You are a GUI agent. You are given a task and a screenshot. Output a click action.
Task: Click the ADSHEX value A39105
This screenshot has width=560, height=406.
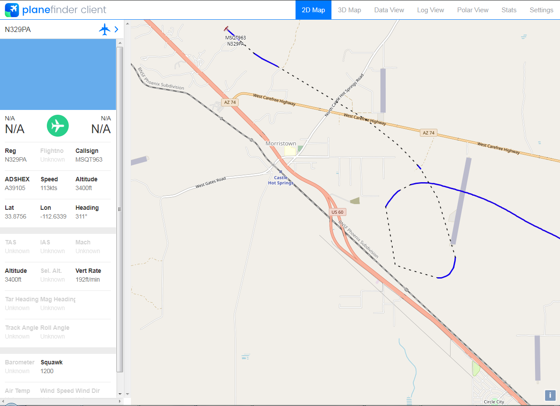[x=15, y=188]
